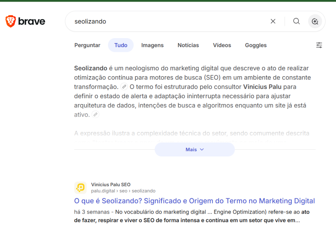Switch to the Imagens tab
This screenshot has width=336, height=233.
click(x=152, y=45)
